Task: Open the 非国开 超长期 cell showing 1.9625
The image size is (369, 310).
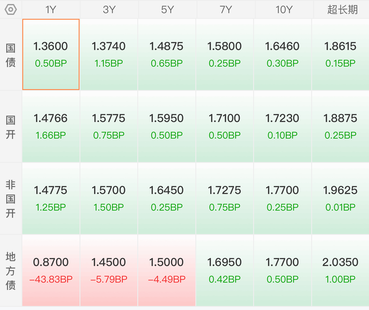Action: click(340, 199)
